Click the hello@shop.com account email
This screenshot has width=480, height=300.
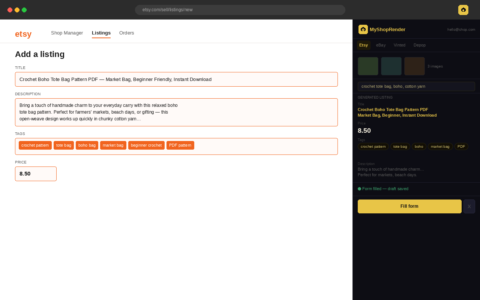pos(461,30)
